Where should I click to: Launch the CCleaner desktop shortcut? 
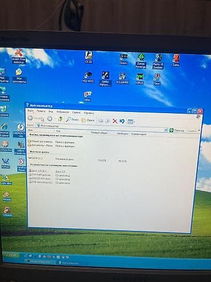coord(7,212)
